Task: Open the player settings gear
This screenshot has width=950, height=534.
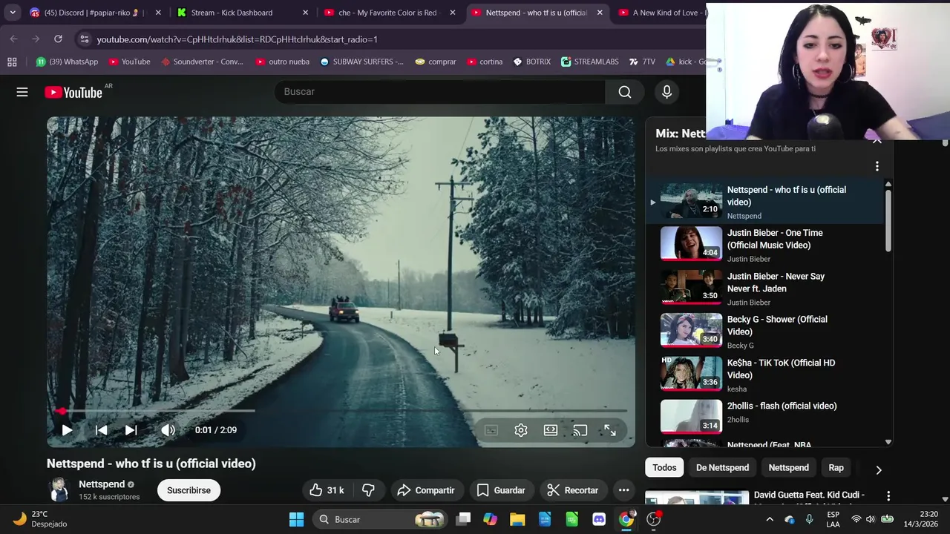Action: [521, 430]
